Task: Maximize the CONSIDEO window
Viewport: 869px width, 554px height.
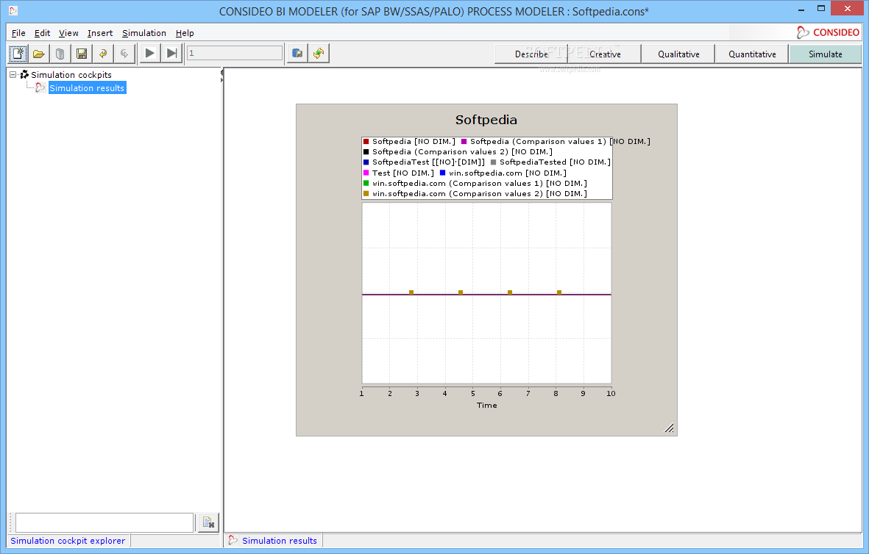Action: click(821, 8)
